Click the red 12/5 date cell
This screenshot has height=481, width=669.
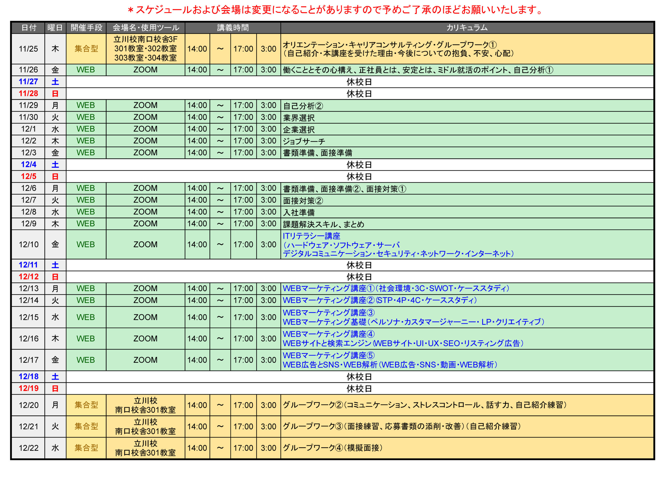(x=28, y=176)
